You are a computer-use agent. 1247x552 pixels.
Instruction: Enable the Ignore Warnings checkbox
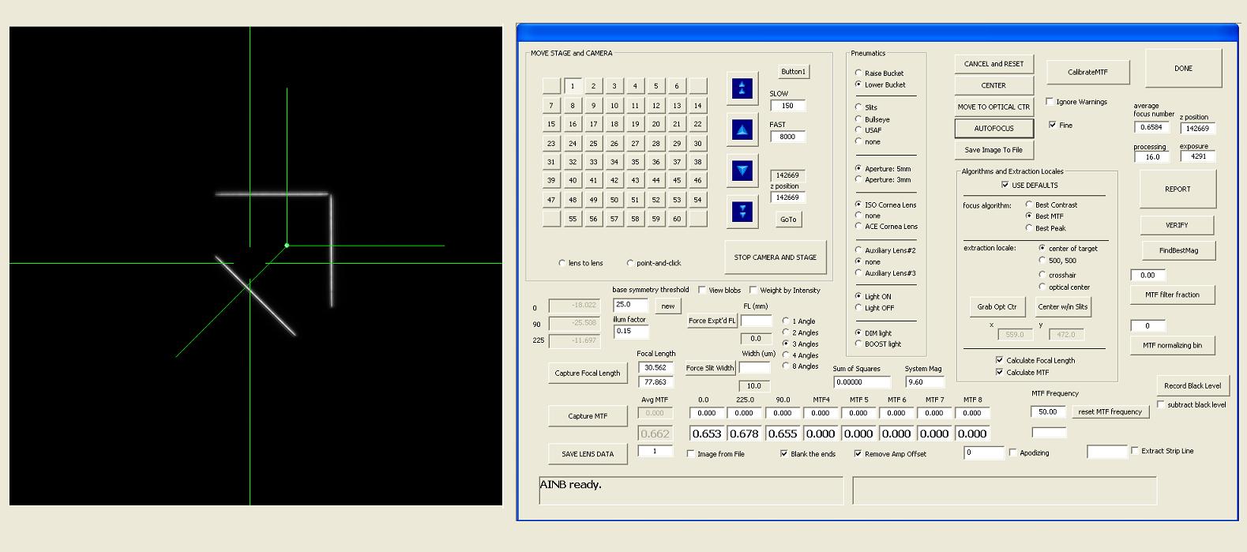point(1050,102)
